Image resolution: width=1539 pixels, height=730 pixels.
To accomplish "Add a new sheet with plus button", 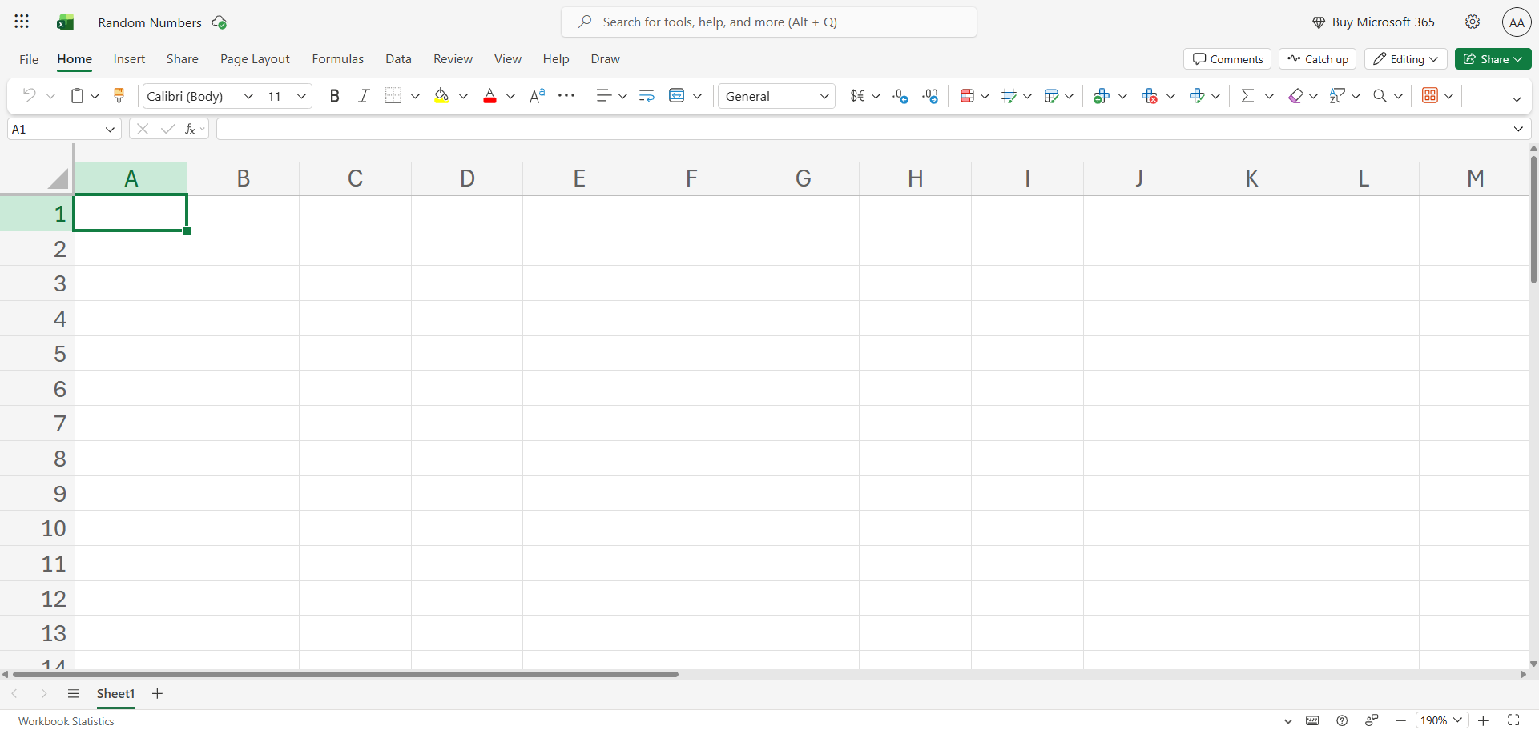I will click(157, 694).
